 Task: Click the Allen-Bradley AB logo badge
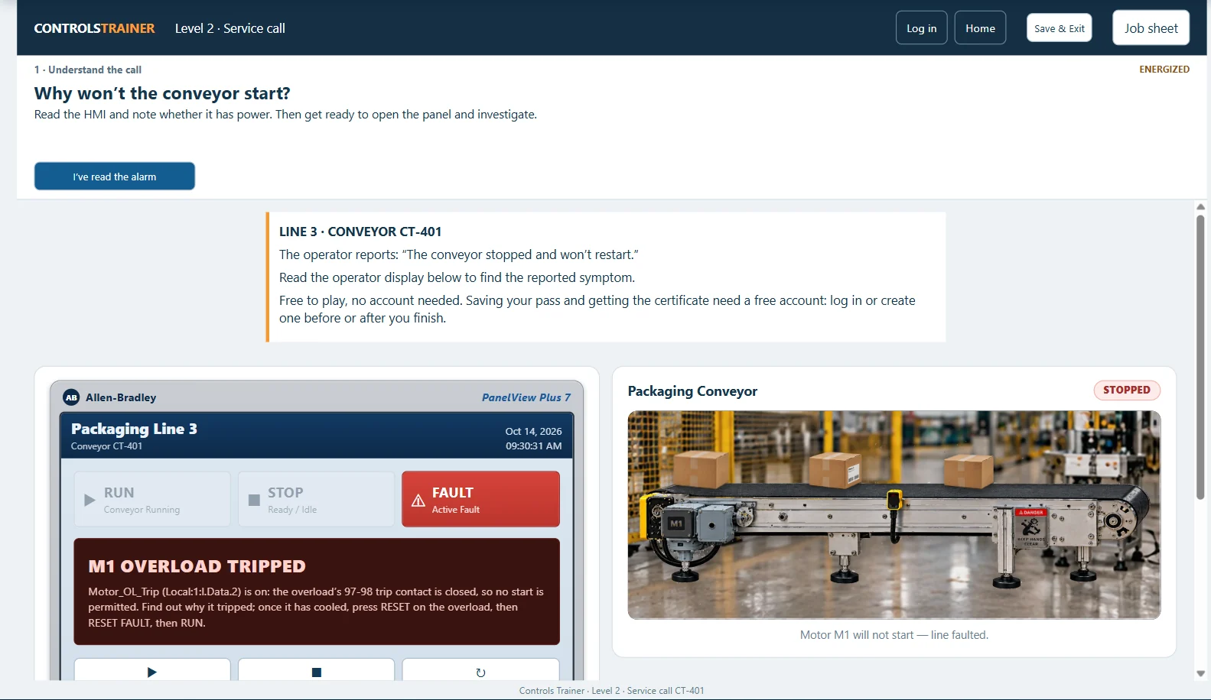coord(71,397)
